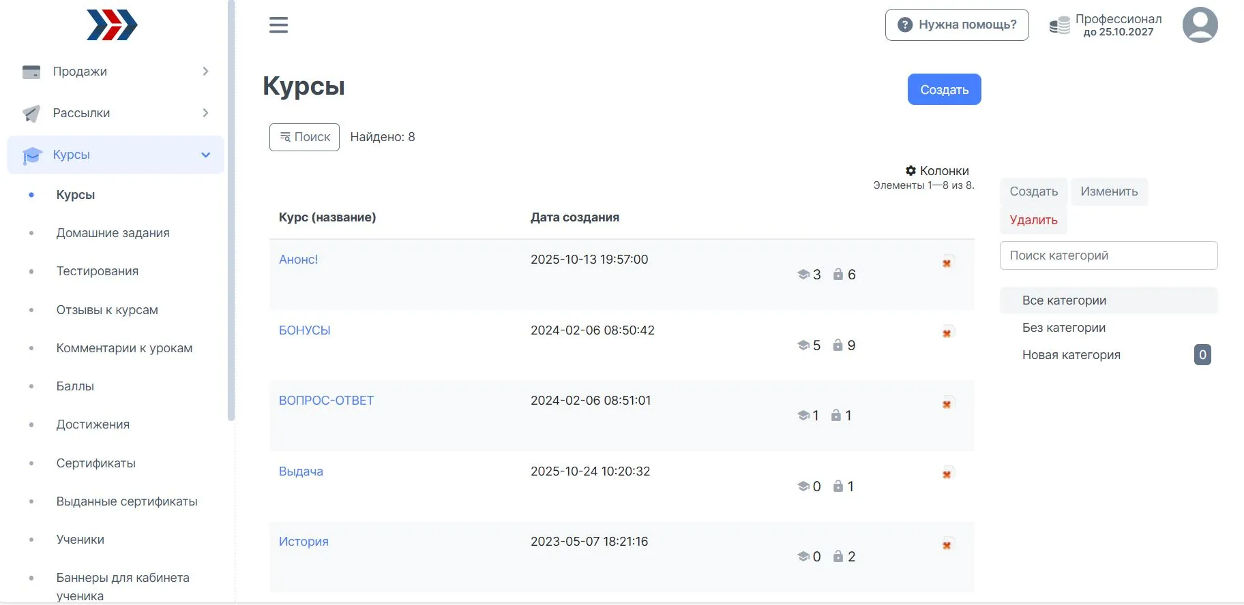Delete the Анонс! course via red X

947,263
